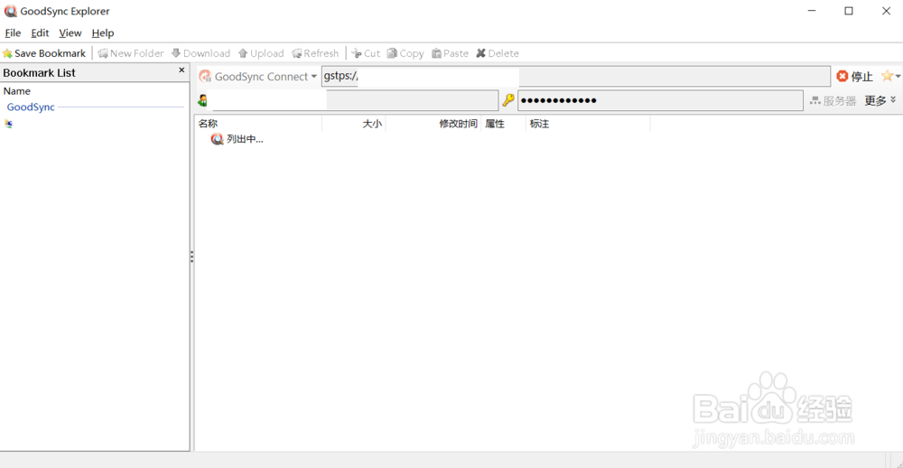Viewport: 903px width, 468px height.
Task: Click the Delete toolbar button
Action: (x=497, y=53)
